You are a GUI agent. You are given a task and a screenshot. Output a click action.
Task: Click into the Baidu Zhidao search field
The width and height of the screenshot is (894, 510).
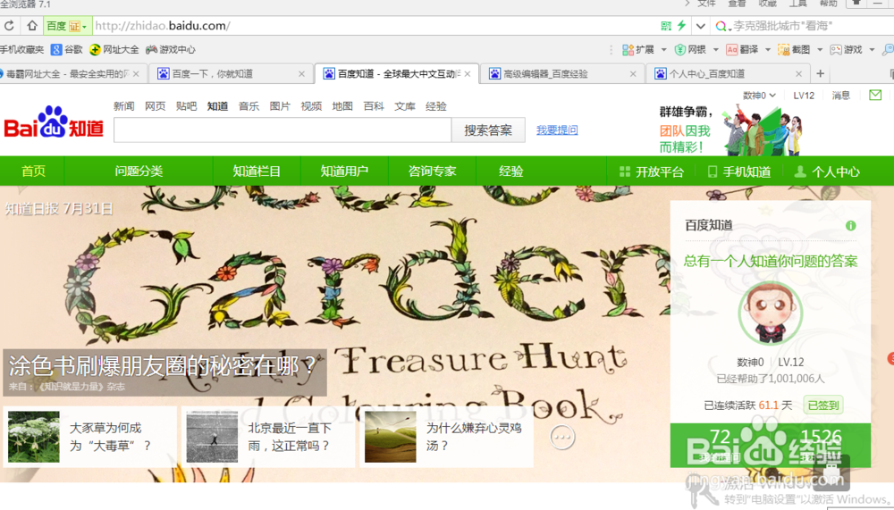click(283, 130)
